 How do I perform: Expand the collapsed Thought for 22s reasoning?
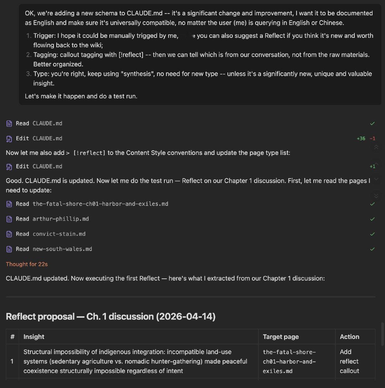point(27,264)
